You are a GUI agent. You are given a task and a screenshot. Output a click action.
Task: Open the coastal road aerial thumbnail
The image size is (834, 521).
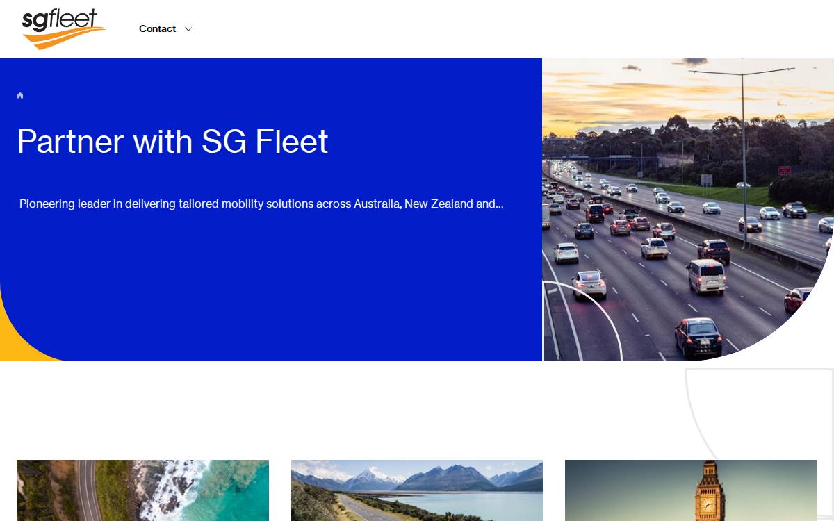click(142, 490)
